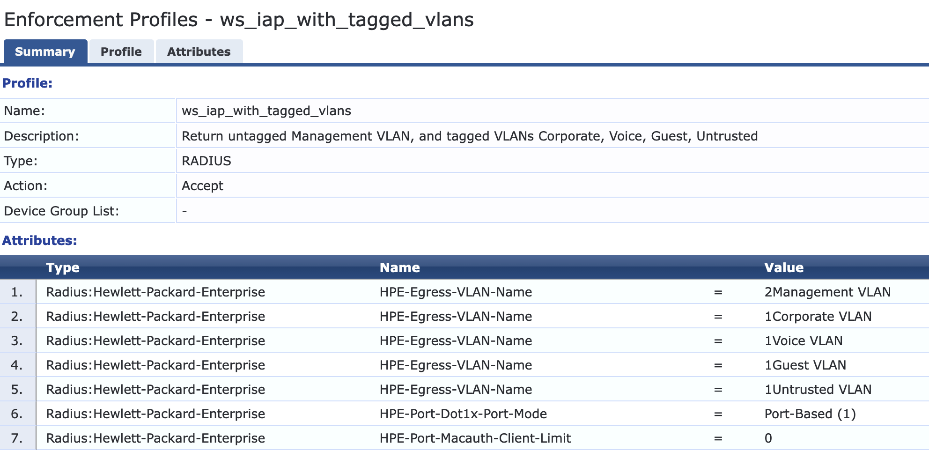Select attribute row 1 Management VLAN
929x459 pixels.
click(827, 292)
